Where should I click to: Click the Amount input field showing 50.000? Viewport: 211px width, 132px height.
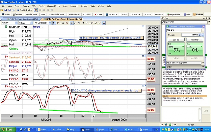coord(190,35)
